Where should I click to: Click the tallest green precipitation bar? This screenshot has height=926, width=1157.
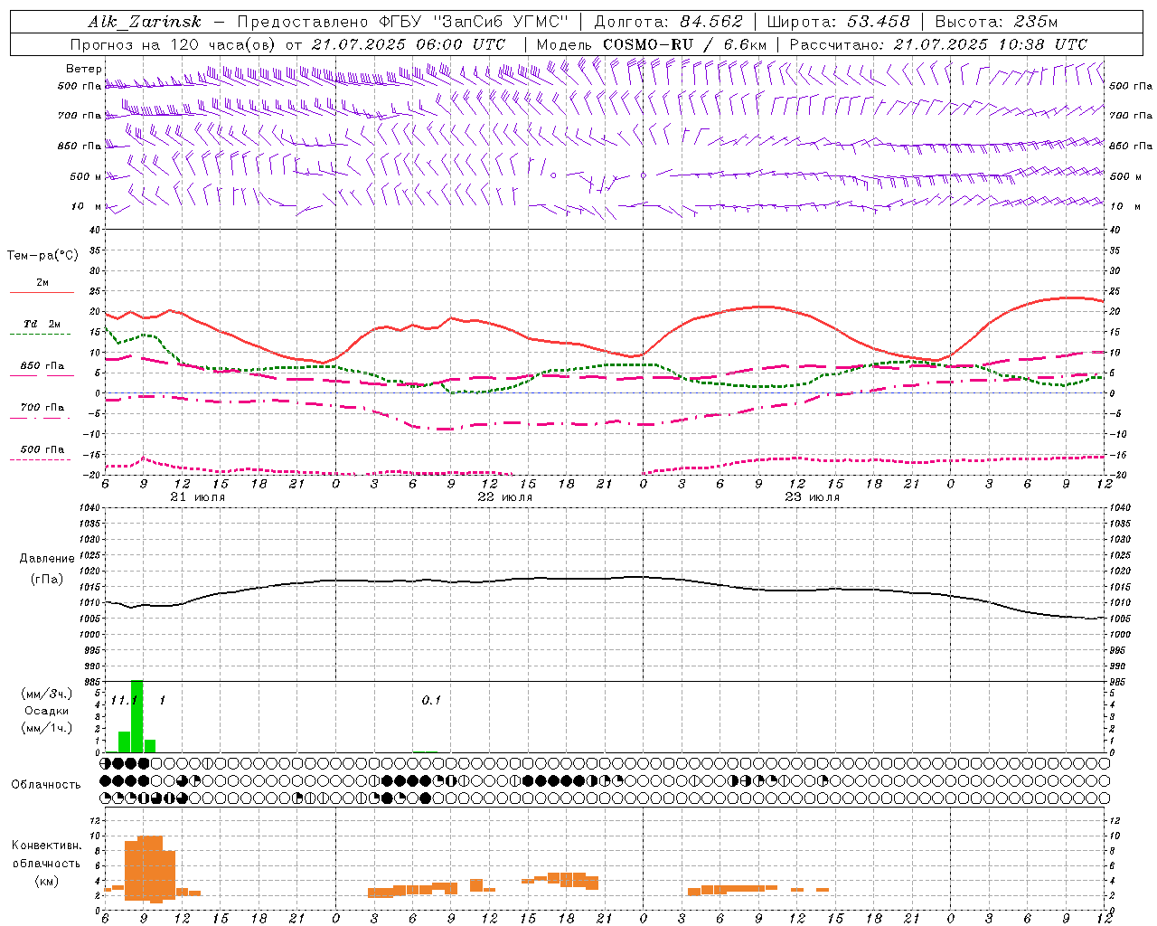(137, 716)
